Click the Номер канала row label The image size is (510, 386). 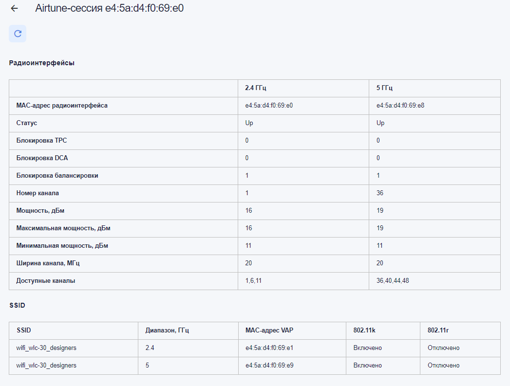click(38, 193)
